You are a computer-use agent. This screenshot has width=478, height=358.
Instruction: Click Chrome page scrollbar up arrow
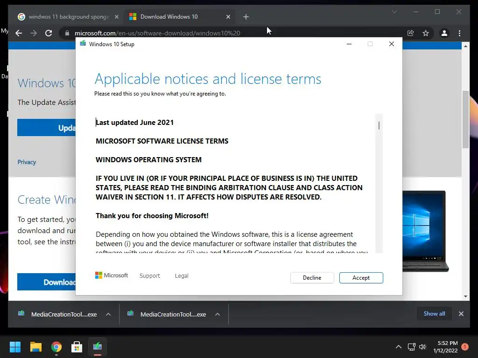tap(465, 46)
